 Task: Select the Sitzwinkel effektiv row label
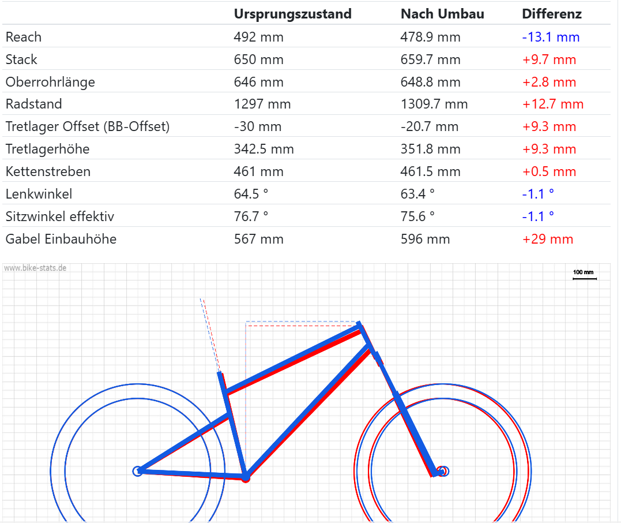pyautogui.click(x=60, y=217)
